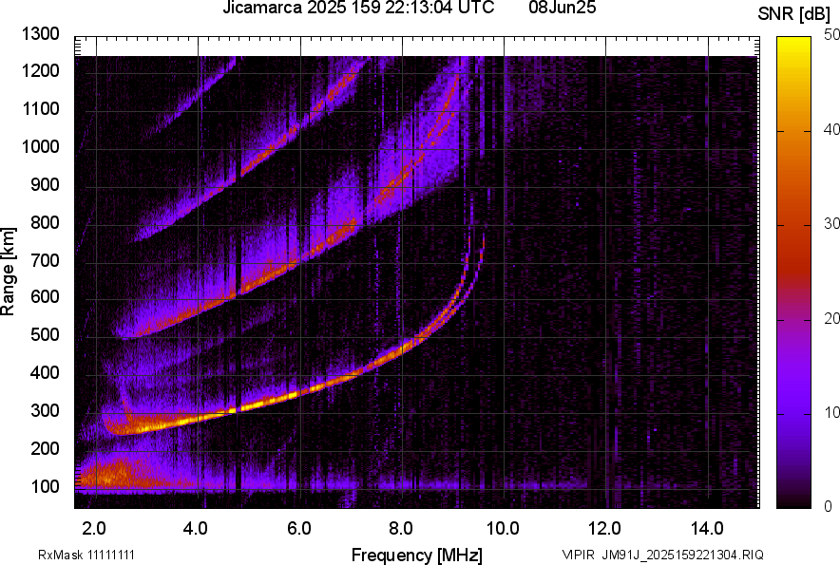Click the VIPIR file name caption
This screenshot has width=840, height=565.
pyautogui.click(x=662, y=555)
